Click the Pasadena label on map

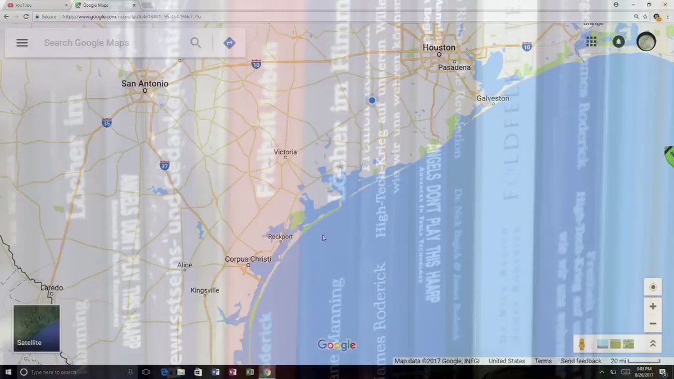[x=454, y=67]
